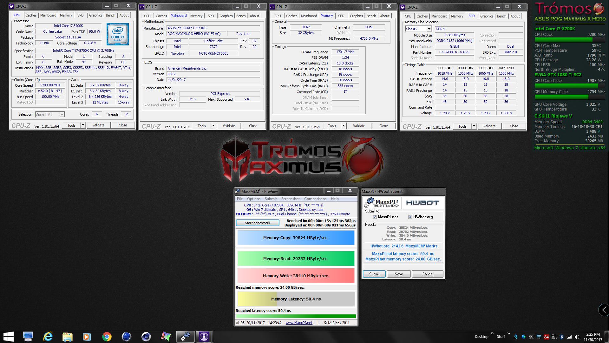The height and width of the screenshot is (343, 609).
Task: Open the Comparisons menu in MaxxMEM
Action: tap(315, 199)
